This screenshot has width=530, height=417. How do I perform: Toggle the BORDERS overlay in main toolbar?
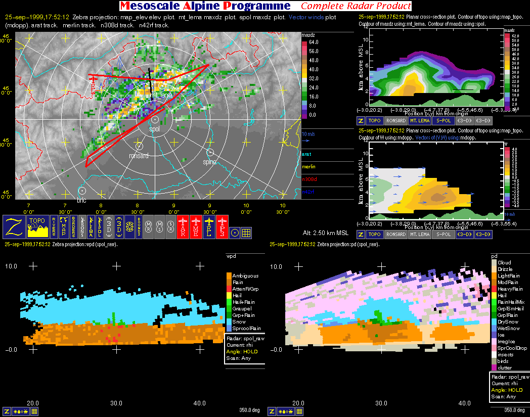(74, 227)
